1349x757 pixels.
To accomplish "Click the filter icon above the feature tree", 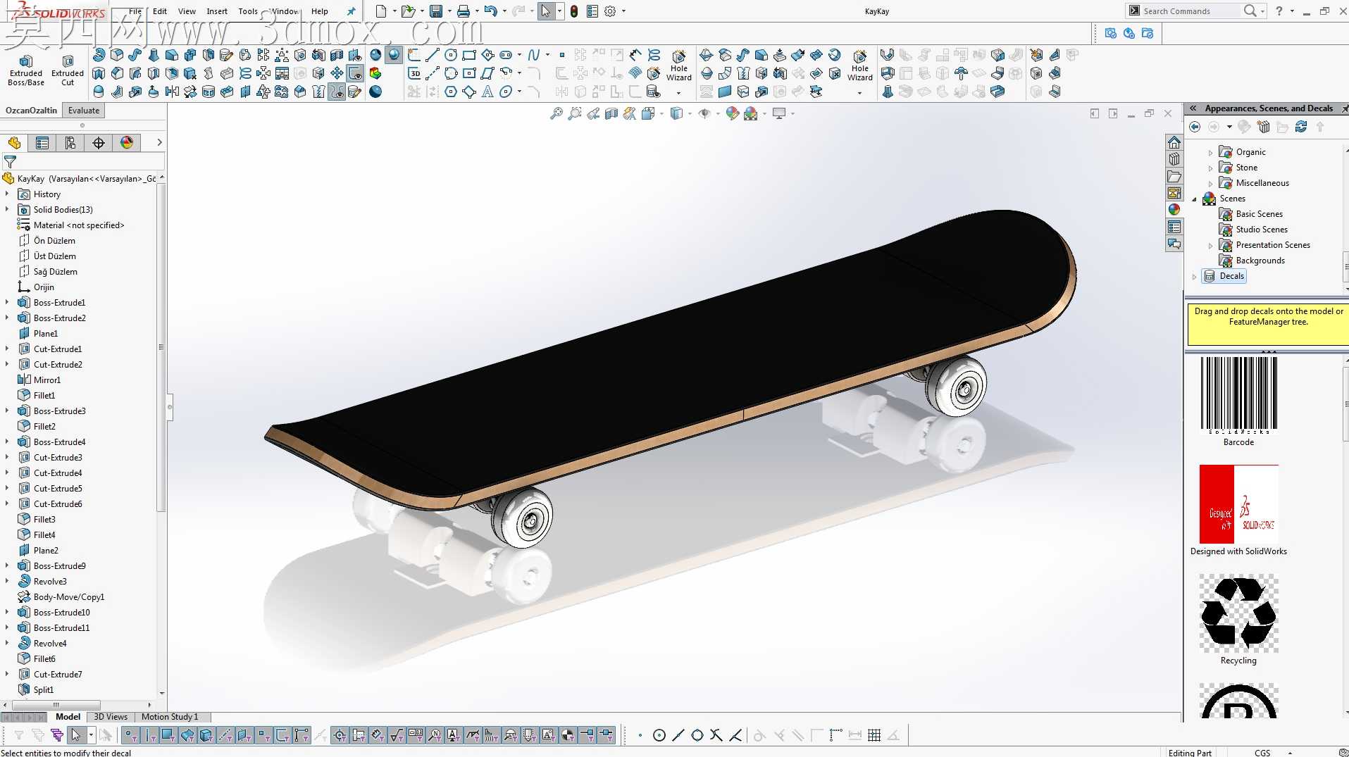I will tap(10, 162).
